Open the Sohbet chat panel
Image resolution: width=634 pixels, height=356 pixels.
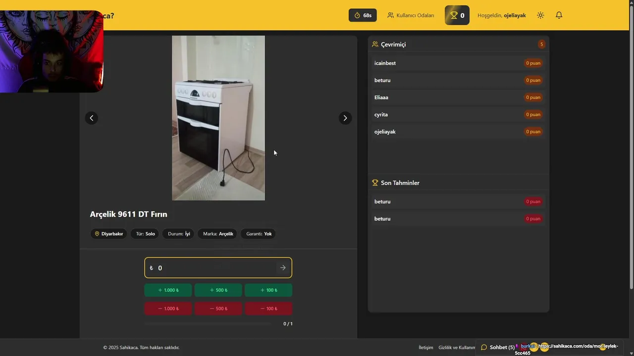(x=498, y=347)
